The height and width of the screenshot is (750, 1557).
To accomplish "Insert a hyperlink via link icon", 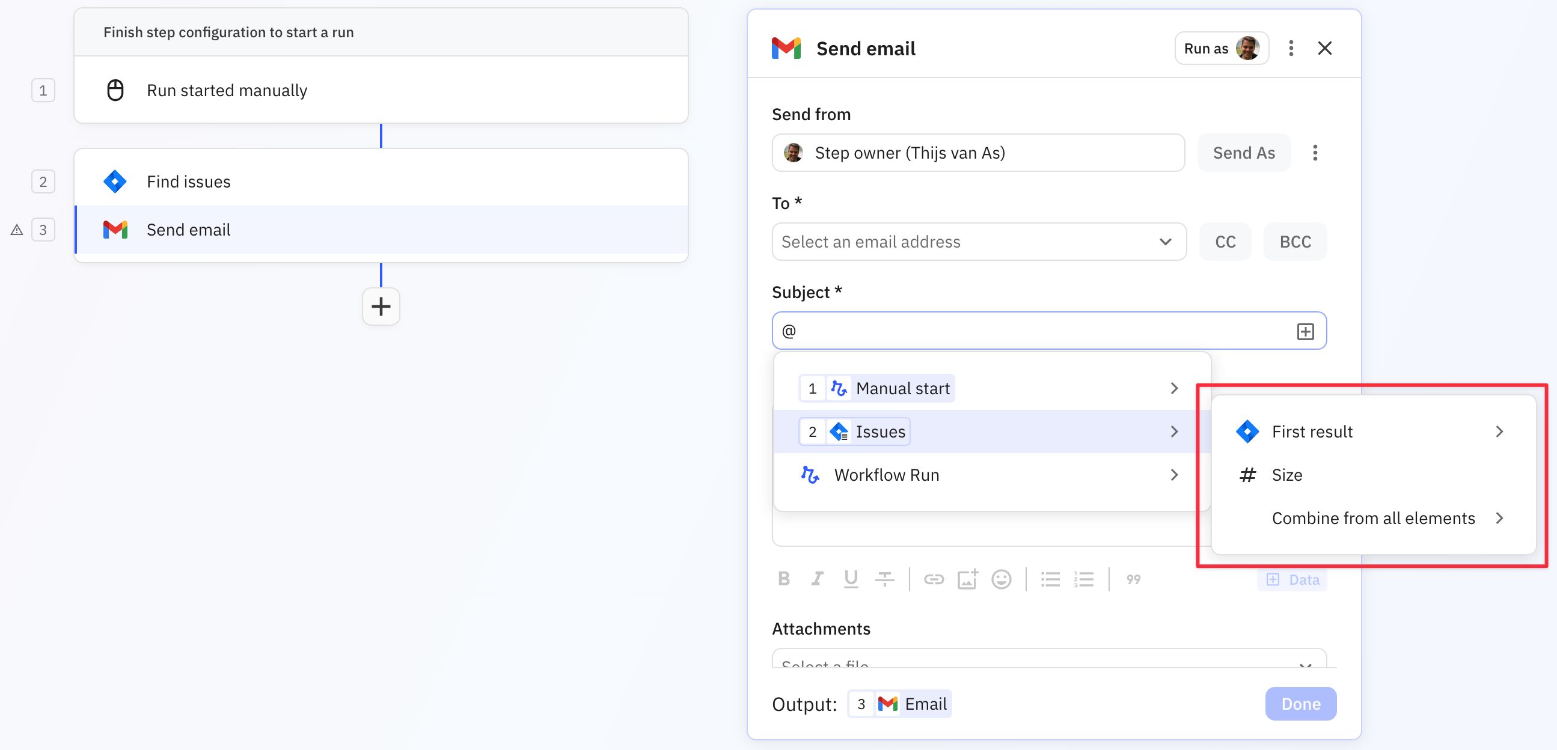I will [x=933, y=579].
